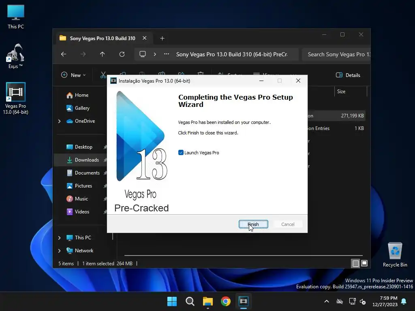The height and width of the screenshot is (311, 415).
Task: Select the 1 KB file row
Action: [336, 128]
